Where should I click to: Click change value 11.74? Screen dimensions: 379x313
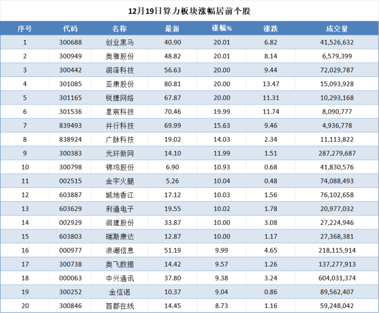(x=271, y=112)
